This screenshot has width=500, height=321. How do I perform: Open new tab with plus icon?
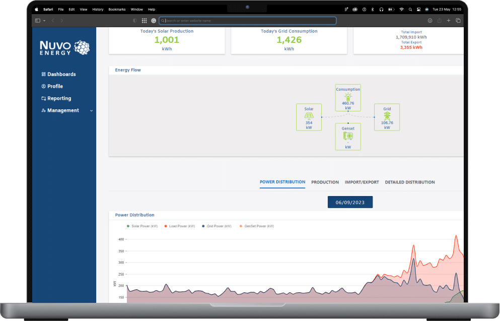[449, 21]
